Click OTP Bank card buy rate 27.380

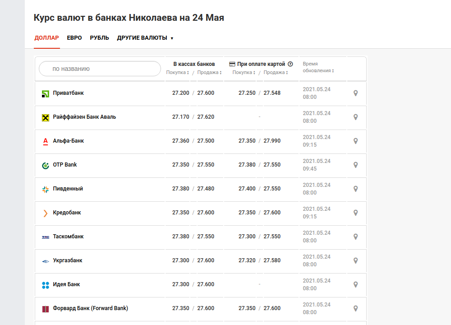click(x=247, y=165)
